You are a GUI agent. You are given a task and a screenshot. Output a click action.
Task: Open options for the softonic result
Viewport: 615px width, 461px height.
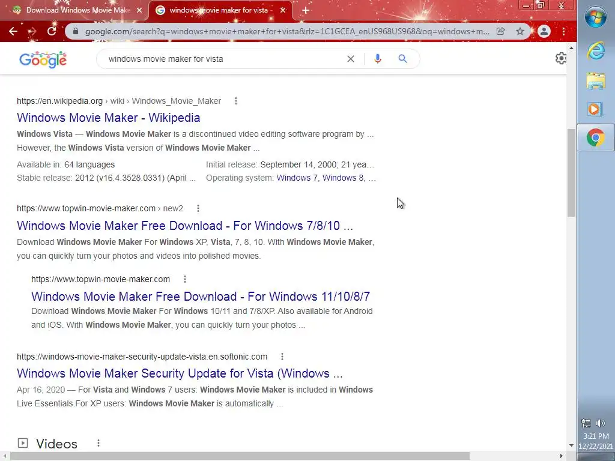282,357
